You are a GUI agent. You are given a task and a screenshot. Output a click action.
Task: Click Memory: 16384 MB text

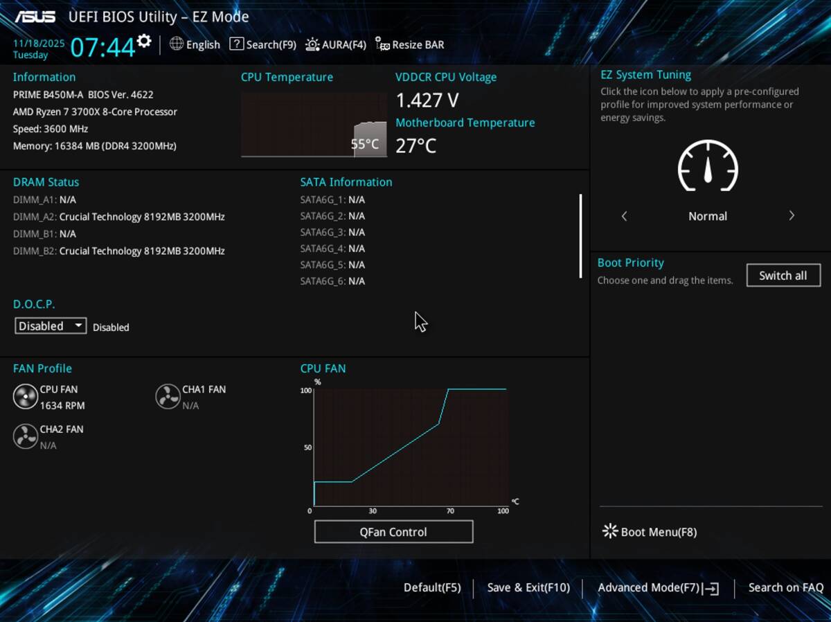coord(95,146)
